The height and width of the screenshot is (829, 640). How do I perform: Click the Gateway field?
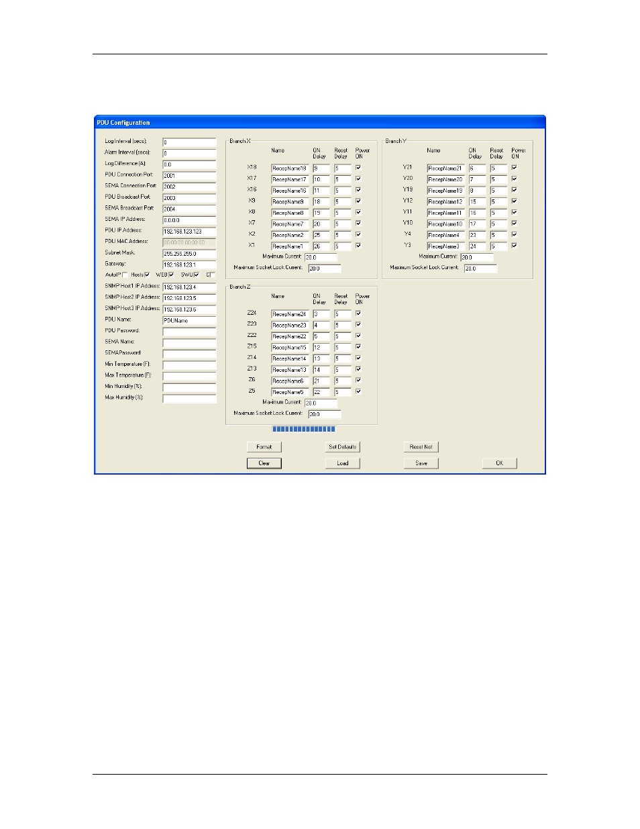189,264
